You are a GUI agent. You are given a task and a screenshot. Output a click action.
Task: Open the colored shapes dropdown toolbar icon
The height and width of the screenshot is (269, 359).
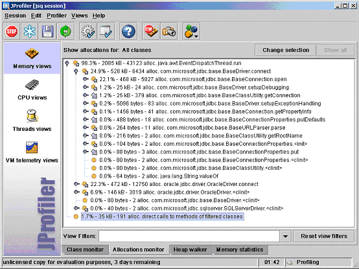[191, 31]
